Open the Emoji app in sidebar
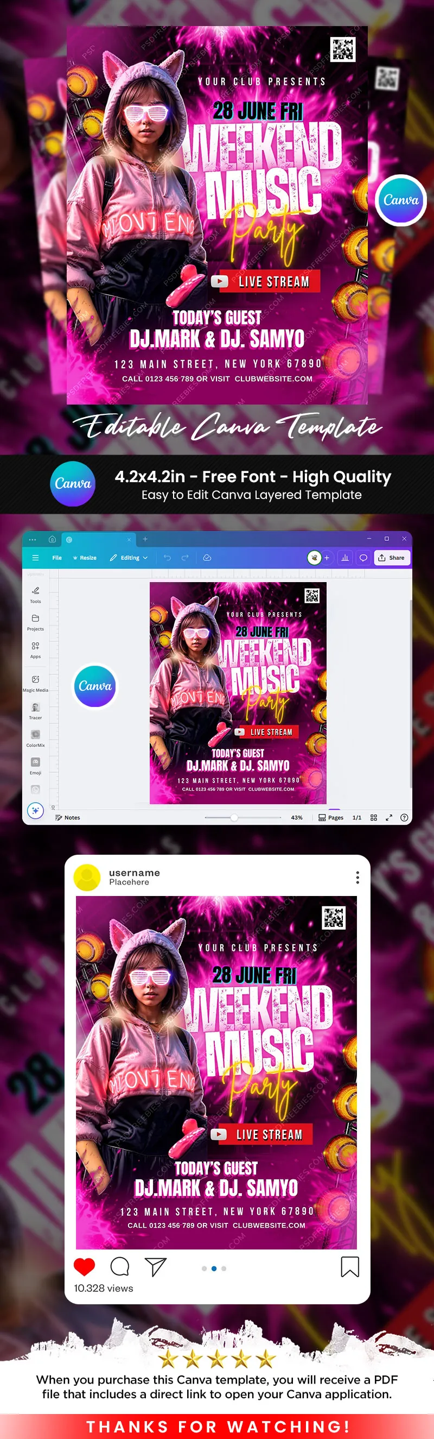This screenshot has height=1439, width=434. click(35, 765)
